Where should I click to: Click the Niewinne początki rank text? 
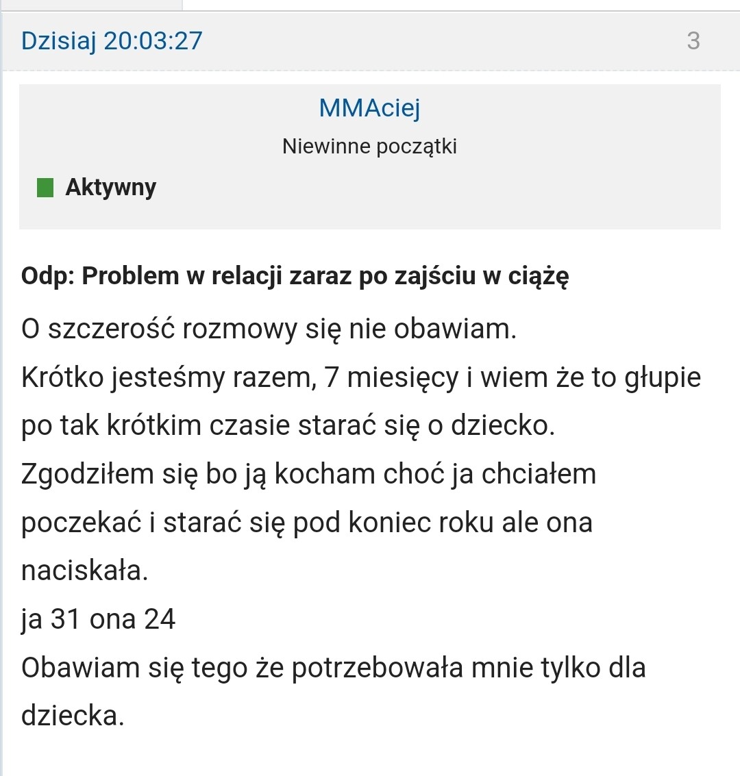pyautogui.click(x=369, y=147)
